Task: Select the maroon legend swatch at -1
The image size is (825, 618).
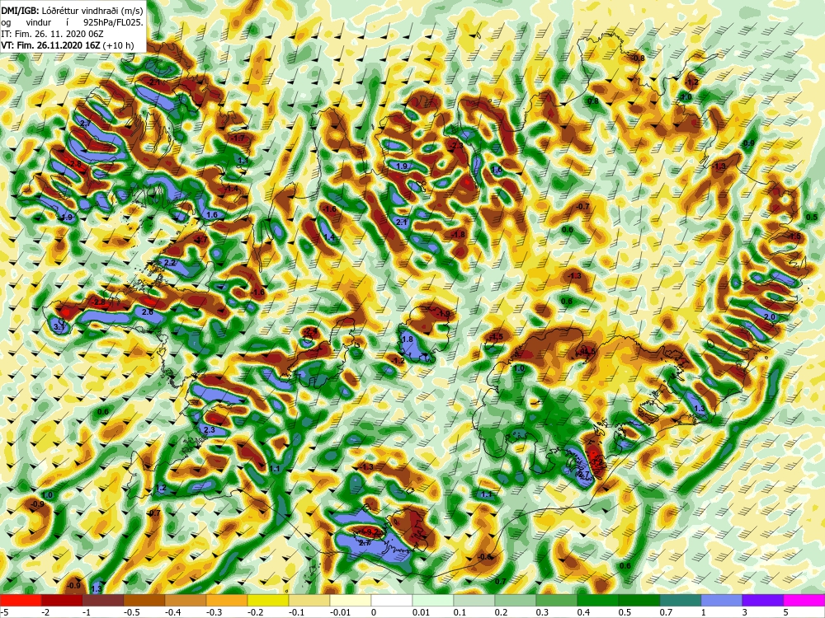Action: pos(103,600)
